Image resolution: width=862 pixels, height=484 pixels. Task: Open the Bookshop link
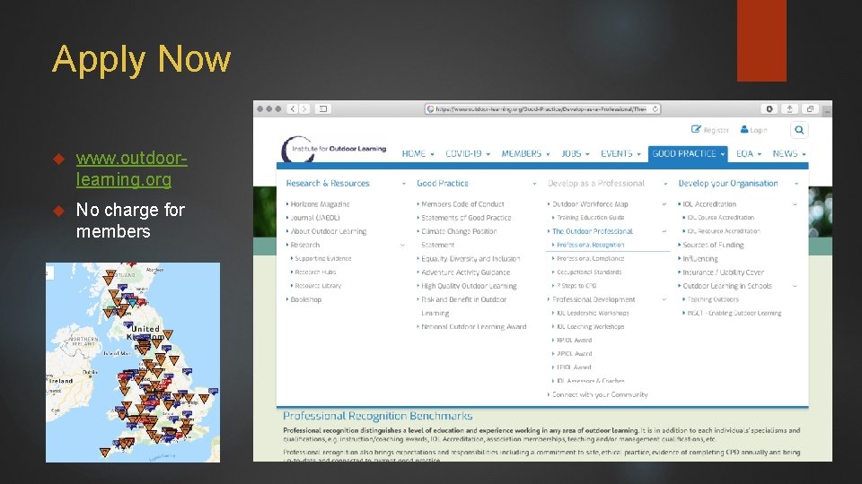305,299
